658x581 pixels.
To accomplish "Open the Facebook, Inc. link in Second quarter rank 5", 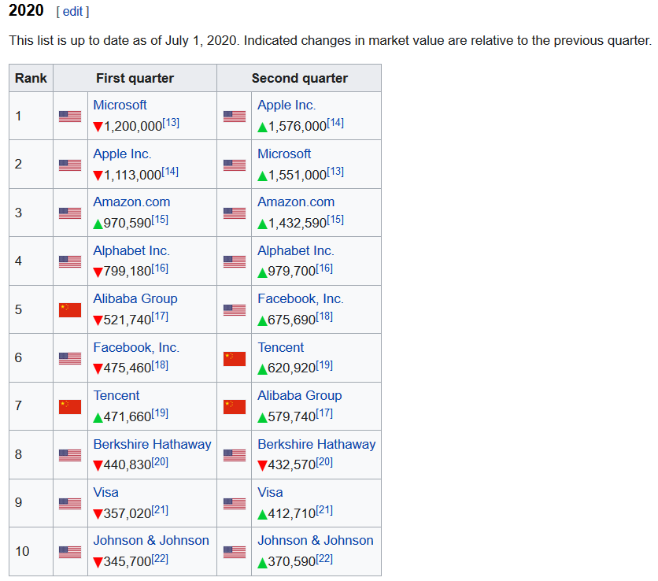I will [301, 299].
